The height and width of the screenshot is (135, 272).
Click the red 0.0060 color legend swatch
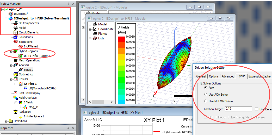point(121,39)
